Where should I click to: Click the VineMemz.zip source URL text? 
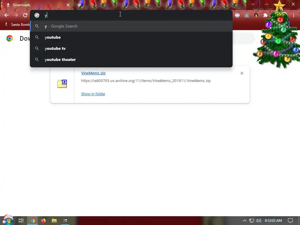pos(146,81)
